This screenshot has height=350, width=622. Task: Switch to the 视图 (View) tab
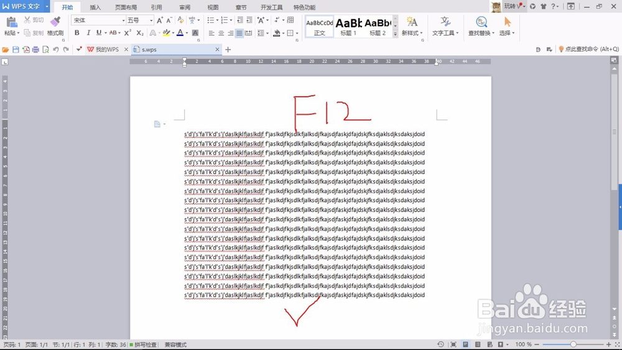[x=213, y=7]
